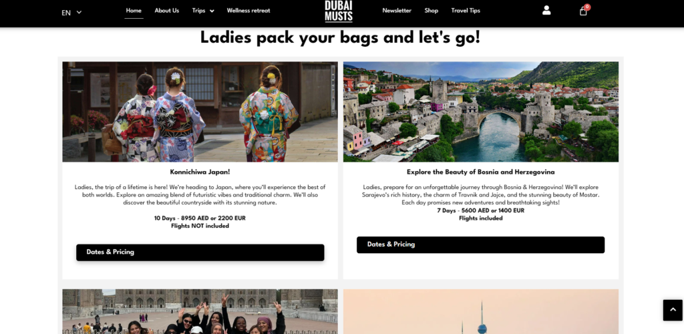Expand Dates & Pricing for Bosnia trip
This screenshot has width=684, height=334.
click(480, 244)
